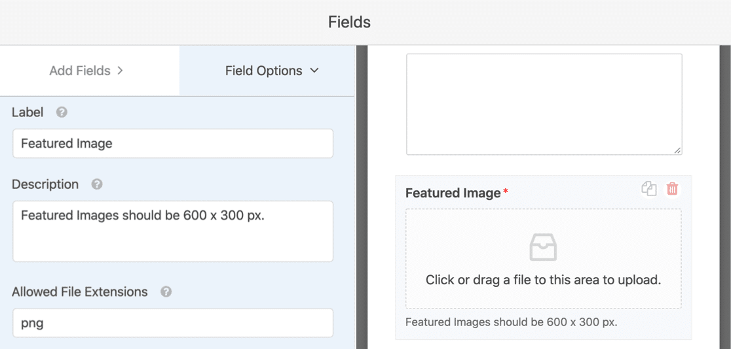Click the resize handle of the empty textarea
This screenshot has height=349, width=731.
677,150
